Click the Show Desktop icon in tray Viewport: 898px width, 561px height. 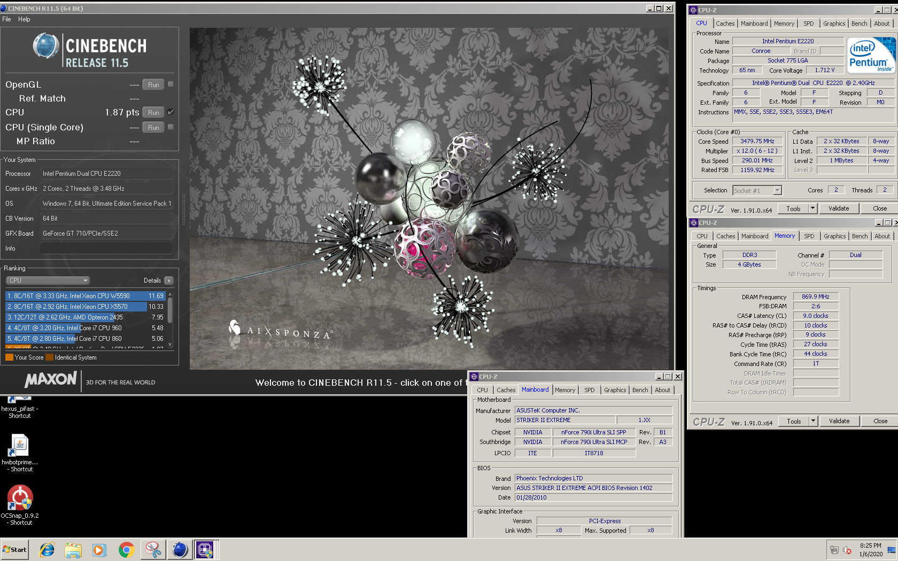pos(891,550)
